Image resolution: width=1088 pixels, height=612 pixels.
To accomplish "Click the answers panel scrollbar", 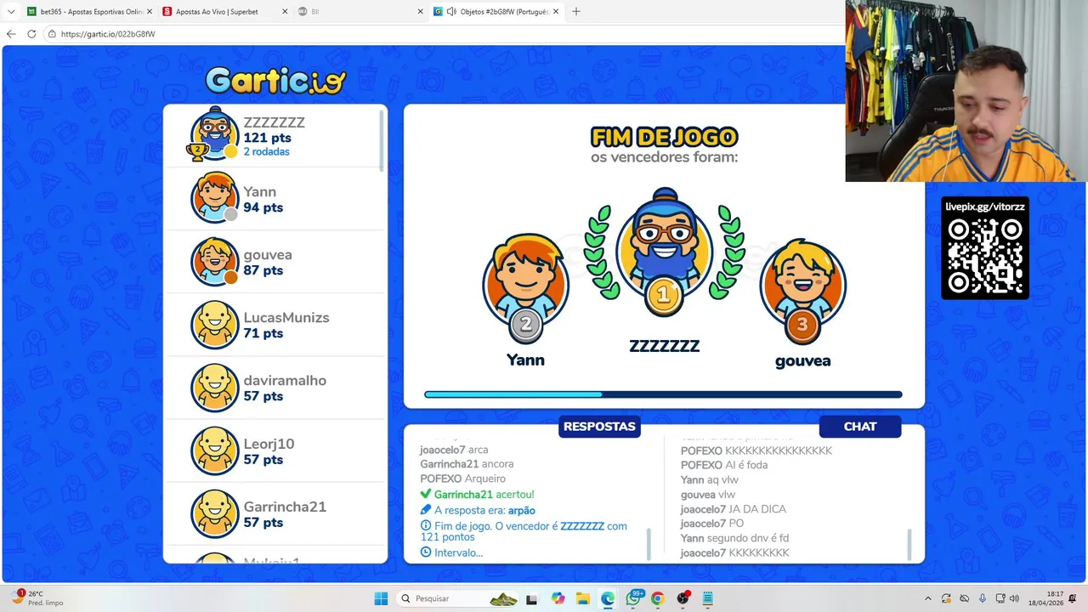I will 649,545.
